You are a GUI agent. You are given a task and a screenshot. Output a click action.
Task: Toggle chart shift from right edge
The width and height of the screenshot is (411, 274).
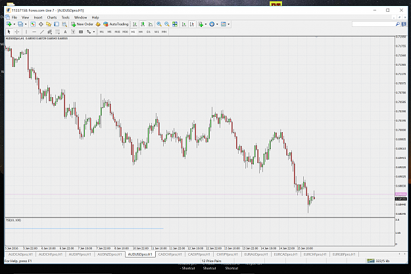(x=192, y=24)
